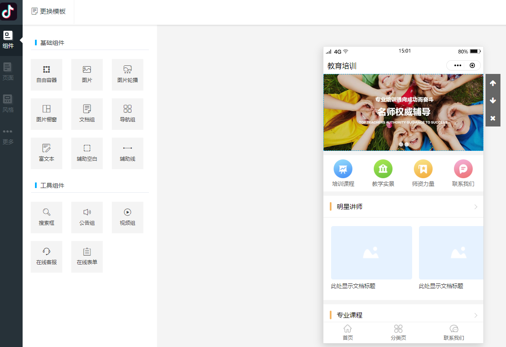Add the 图片轮播 carousel component
Viewport: 506px width, 347px height.
128,75
